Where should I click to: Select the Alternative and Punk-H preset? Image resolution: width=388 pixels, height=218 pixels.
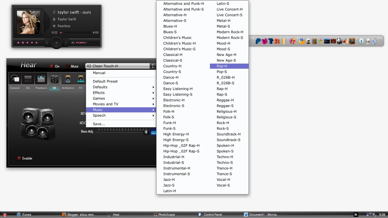[183, 4]
